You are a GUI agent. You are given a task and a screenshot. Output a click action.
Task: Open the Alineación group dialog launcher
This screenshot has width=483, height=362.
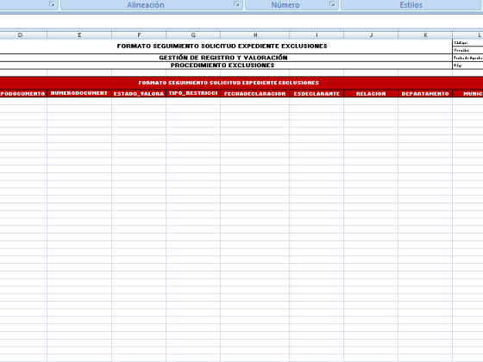click(x=236, y=4)
